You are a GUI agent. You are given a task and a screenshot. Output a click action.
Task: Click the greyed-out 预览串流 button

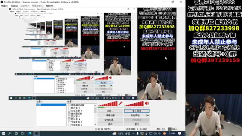137,120
